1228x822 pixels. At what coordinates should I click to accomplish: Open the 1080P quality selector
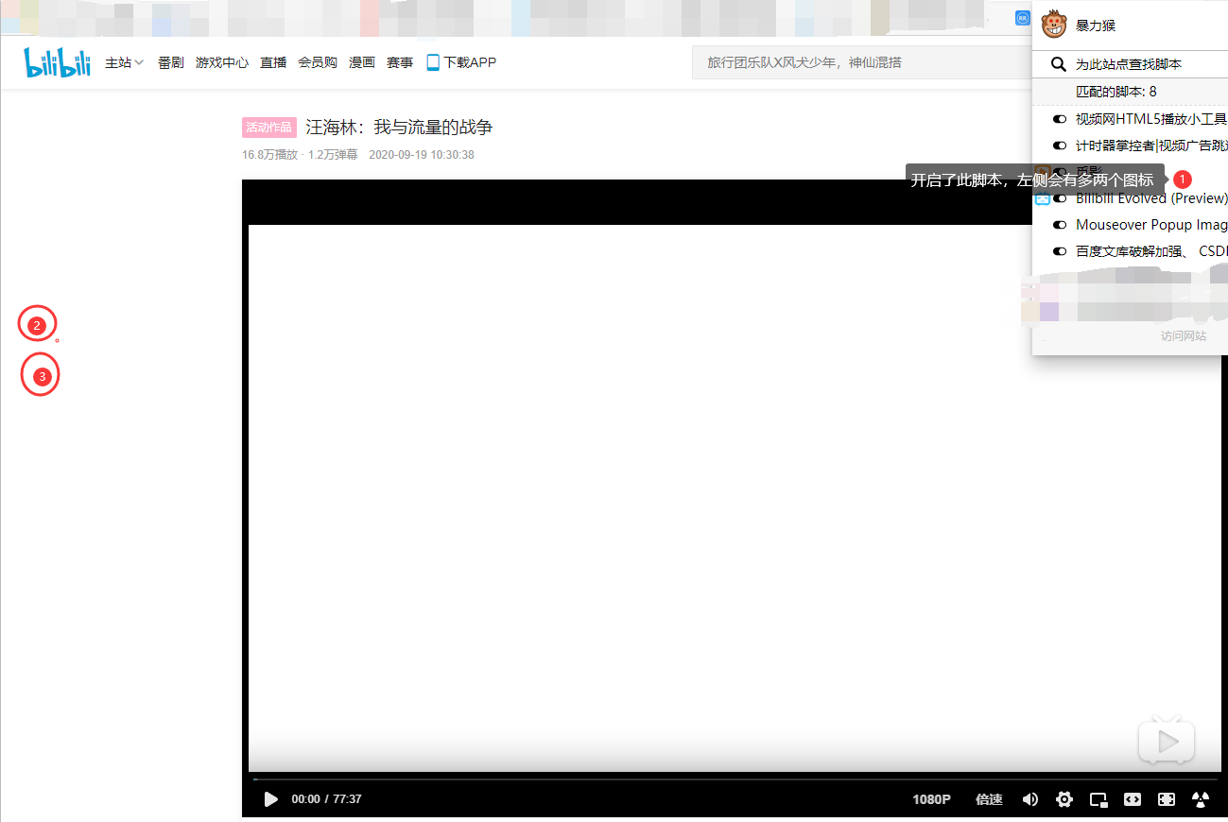pos(931,799)
